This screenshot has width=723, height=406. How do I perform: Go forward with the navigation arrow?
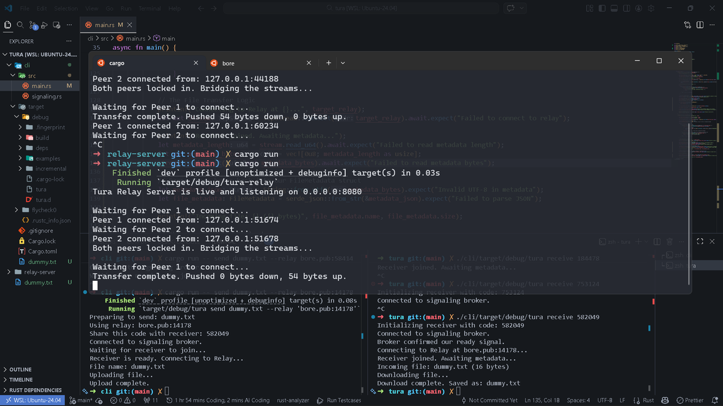pos(214,8)
